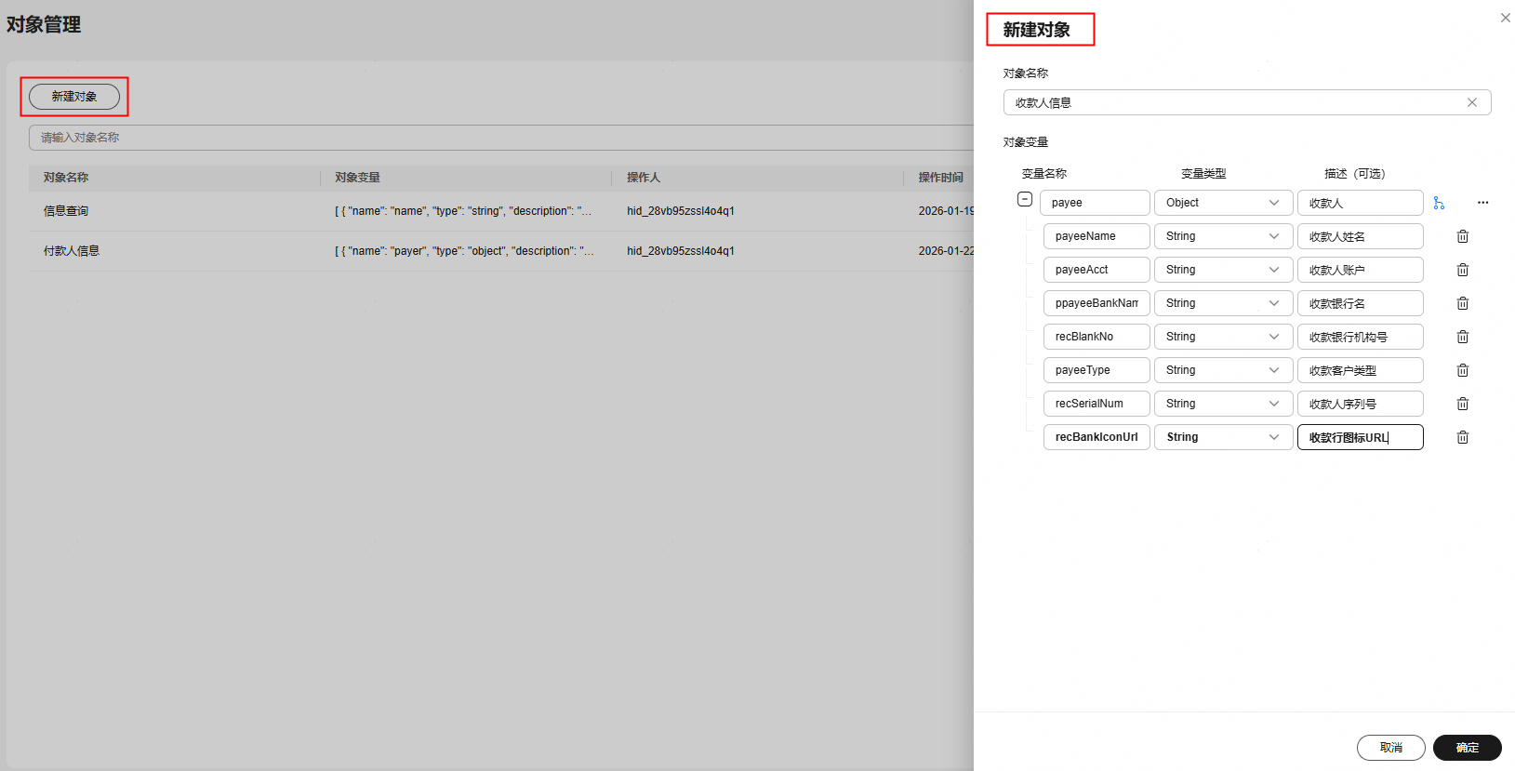Image resolution: width=1515 pixels, height=771 pixels.
Task: Open the Object type dropdown for payee
Action: (1223, 203)
